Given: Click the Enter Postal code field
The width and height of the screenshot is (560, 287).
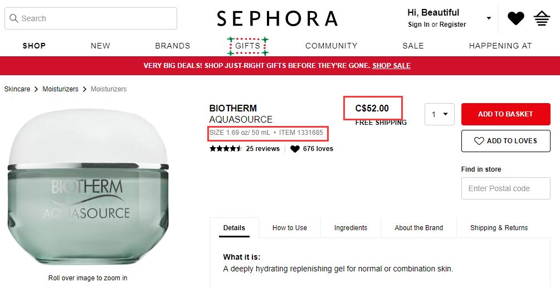Looking at the screenshot, I should pyautogui.click(x=505, y=188).
